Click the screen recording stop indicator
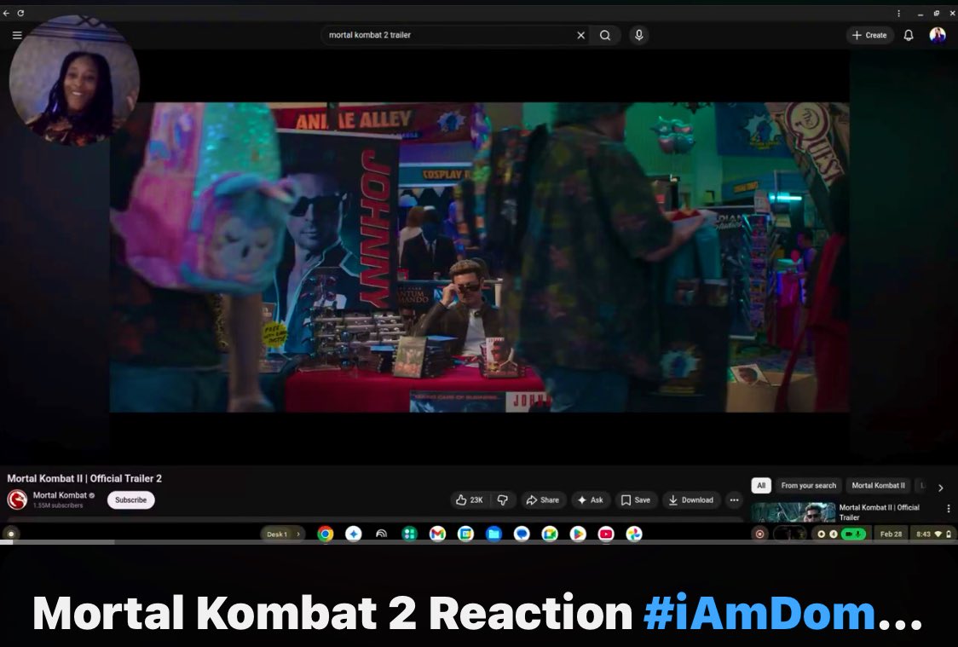 760,534
